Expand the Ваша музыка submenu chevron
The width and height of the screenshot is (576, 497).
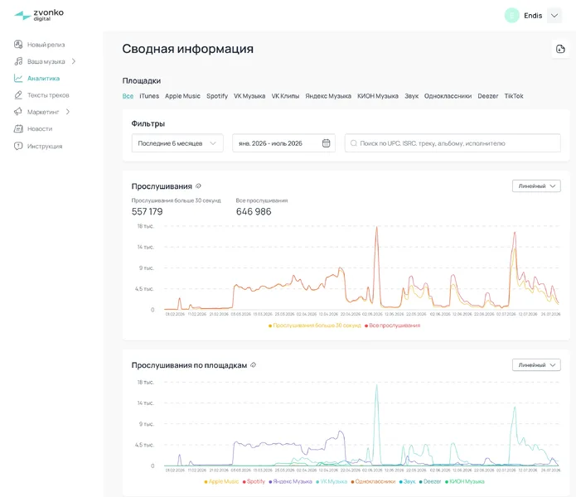[74, 61]
